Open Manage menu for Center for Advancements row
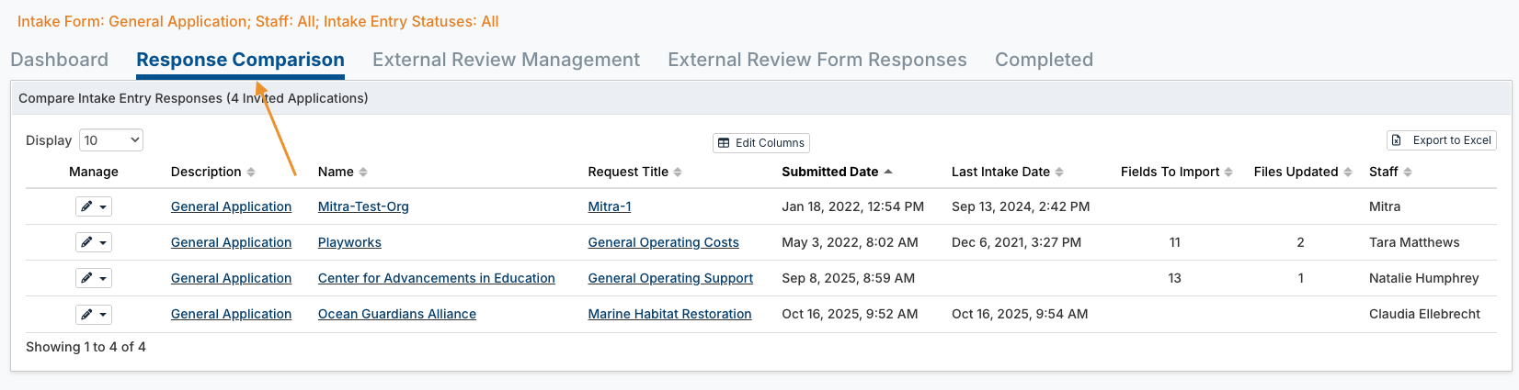The image size is (1519, 390). [x=94, y=278]
